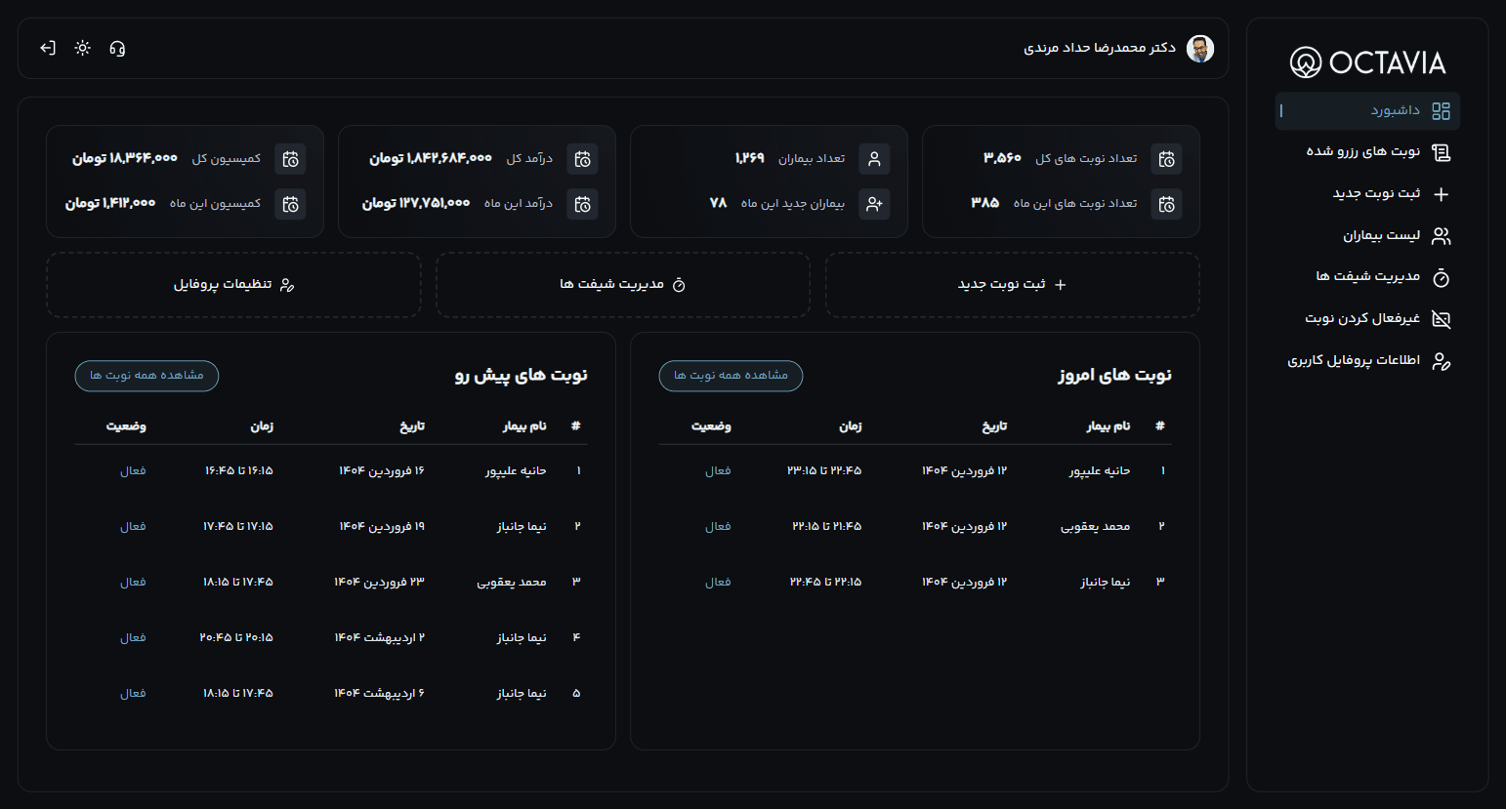Click ثبت نوبت جدید dashed action button

click(x=1013, y=284)
